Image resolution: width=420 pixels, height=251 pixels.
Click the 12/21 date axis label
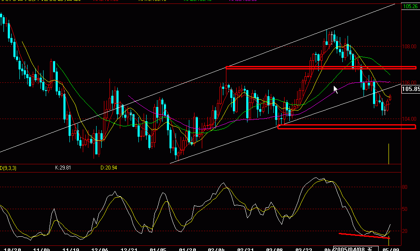coord(129,249)
